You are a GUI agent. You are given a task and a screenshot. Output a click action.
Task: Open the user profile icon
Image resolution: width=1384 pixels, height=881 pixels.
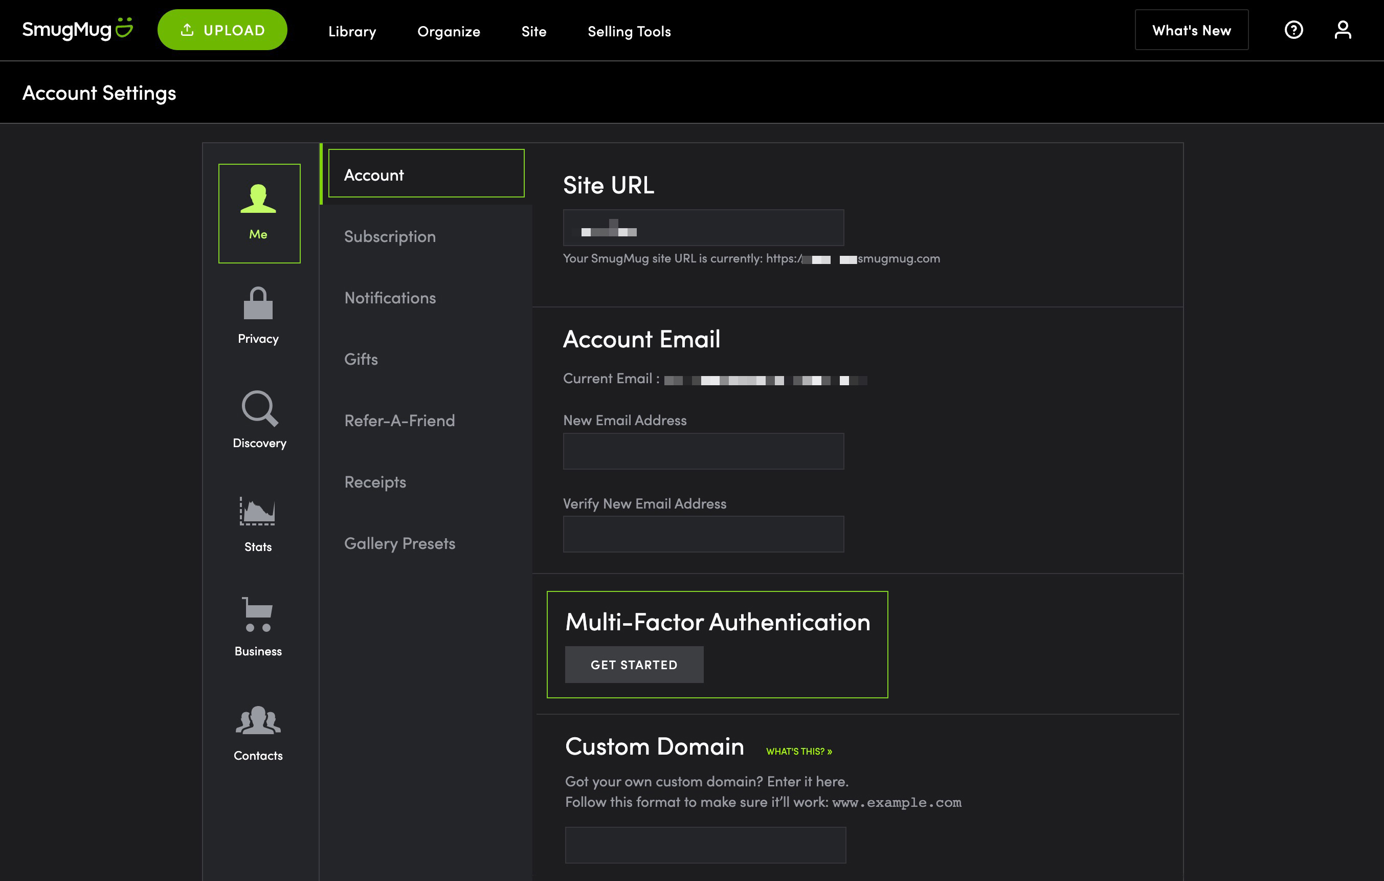point(1343,30)
